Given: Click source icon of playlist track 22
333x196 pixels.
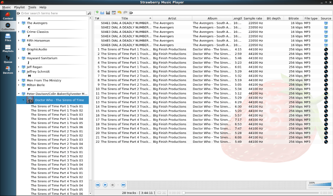Looking at the screenshot, I should (326, 141).
